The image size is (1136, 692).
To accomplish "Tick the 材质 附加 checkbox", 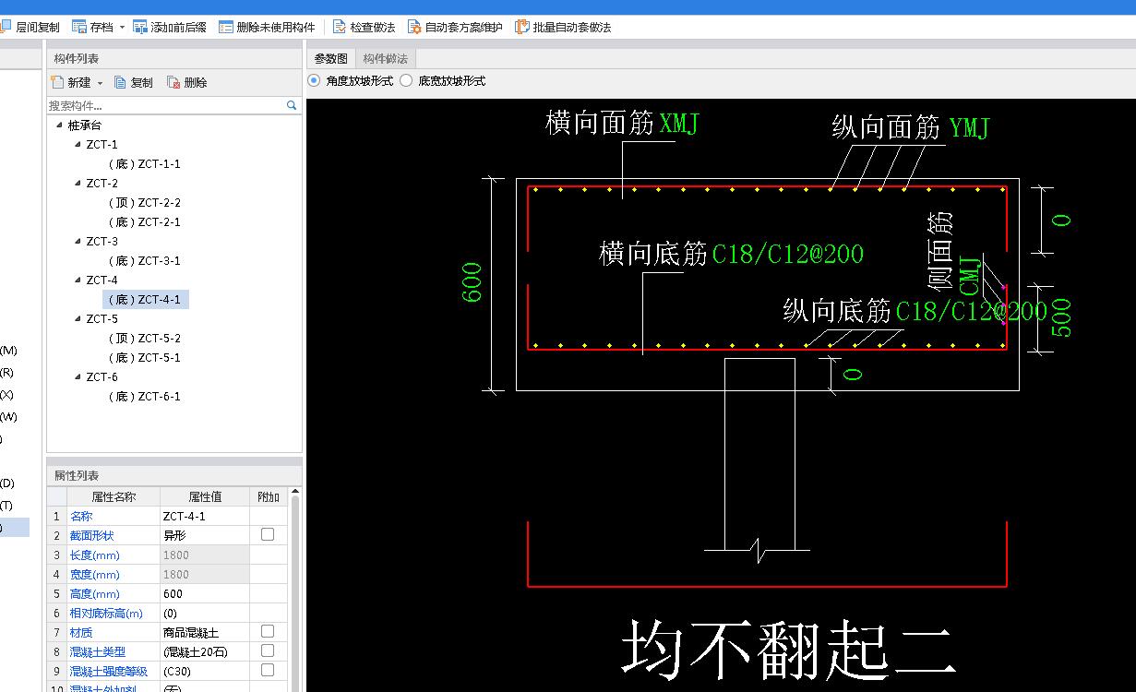I will tap(268, 631).
